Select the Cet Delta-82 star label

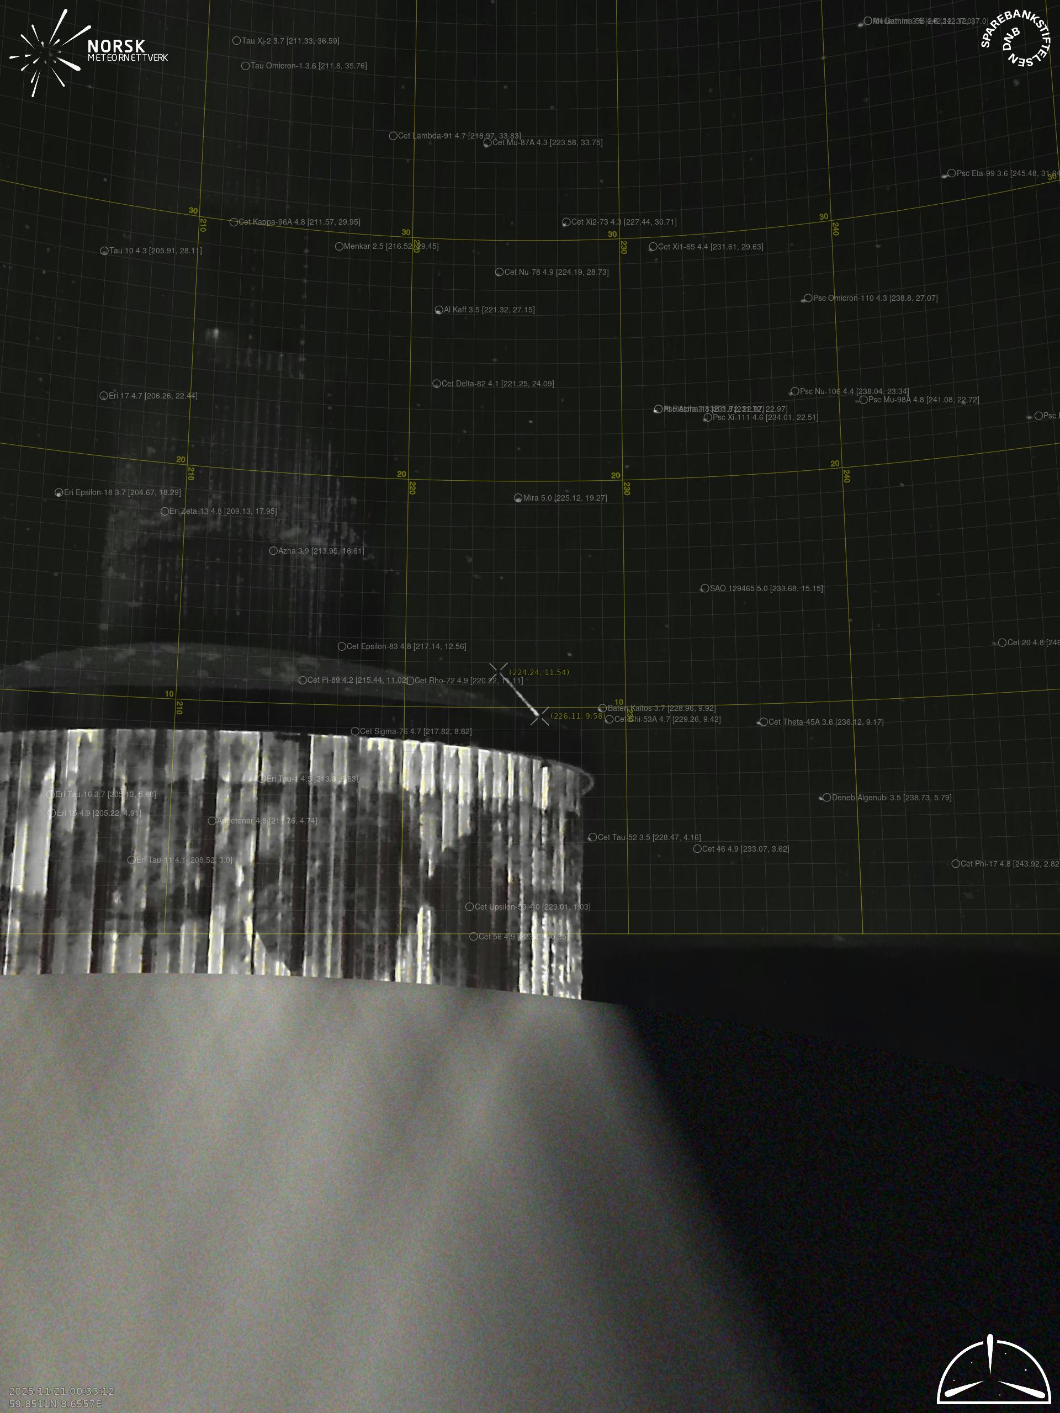pos(497,384)
